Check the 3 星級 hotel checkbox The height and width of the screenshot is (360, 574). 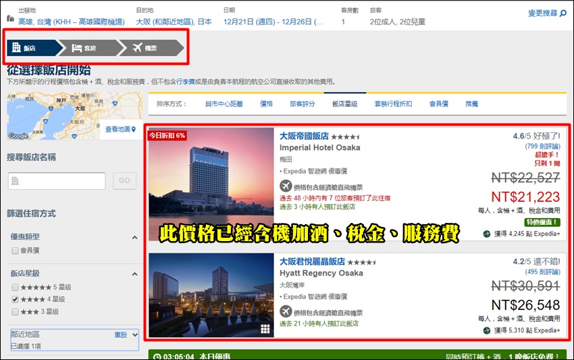coord(15,311)
